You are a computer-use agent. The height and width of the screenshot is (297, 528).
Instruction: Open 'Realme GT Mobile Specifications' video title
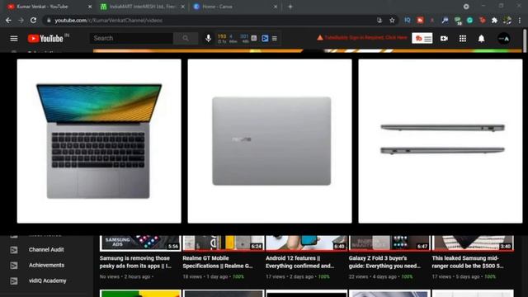[218, 262]
